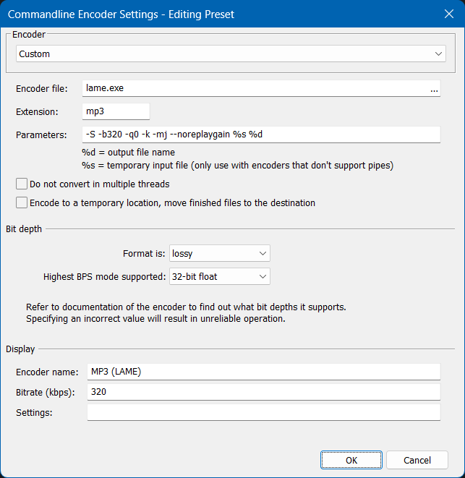Screen dimensions: 465x478
Task: Click the "Refer to documentation" note text
Action: [186, 307]
